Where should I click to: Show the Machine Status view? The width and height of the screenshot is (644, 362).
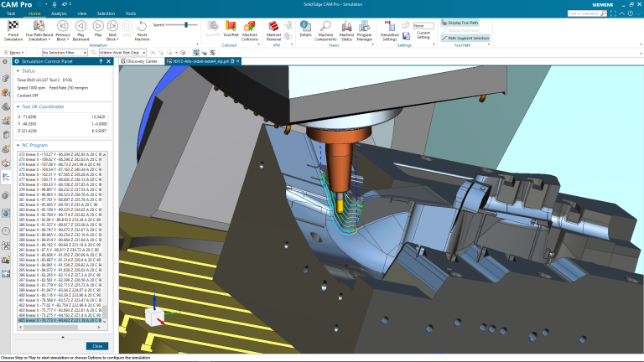346,30
